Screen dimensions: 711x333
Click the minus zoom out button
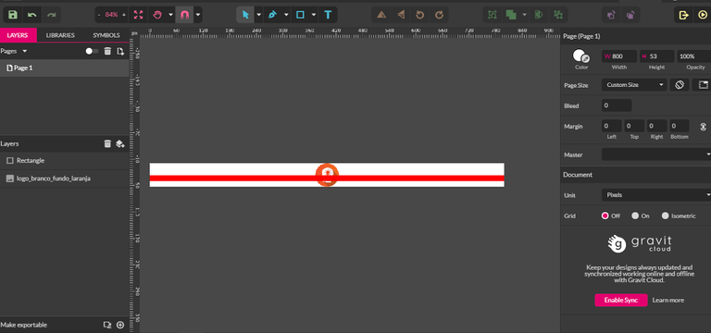[x=99, y=15]
